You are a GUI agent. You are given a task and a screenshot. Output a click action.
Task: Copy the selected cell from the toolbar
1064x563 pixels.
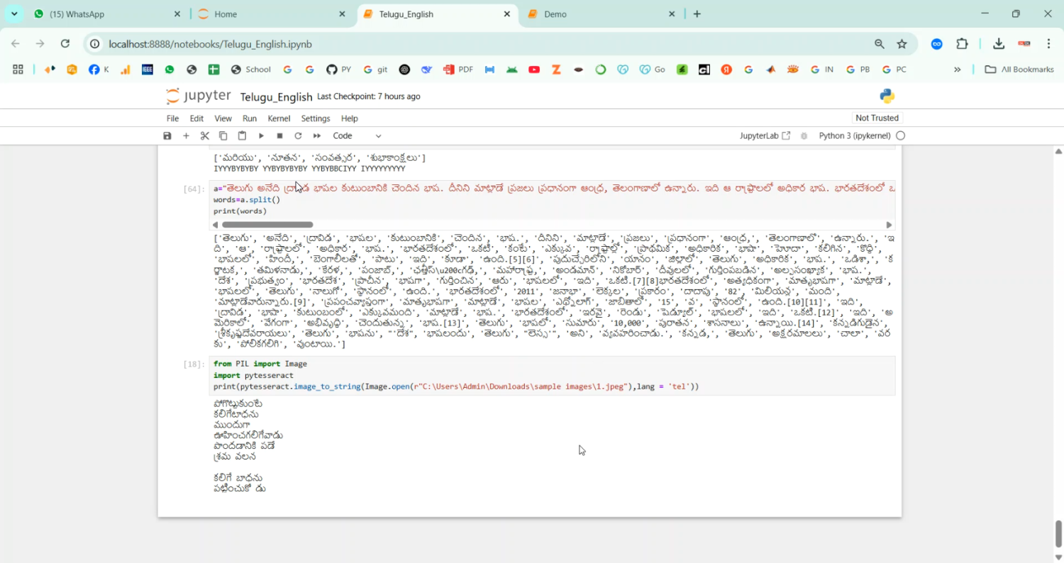pyautogui.click(x=223, y=135)
